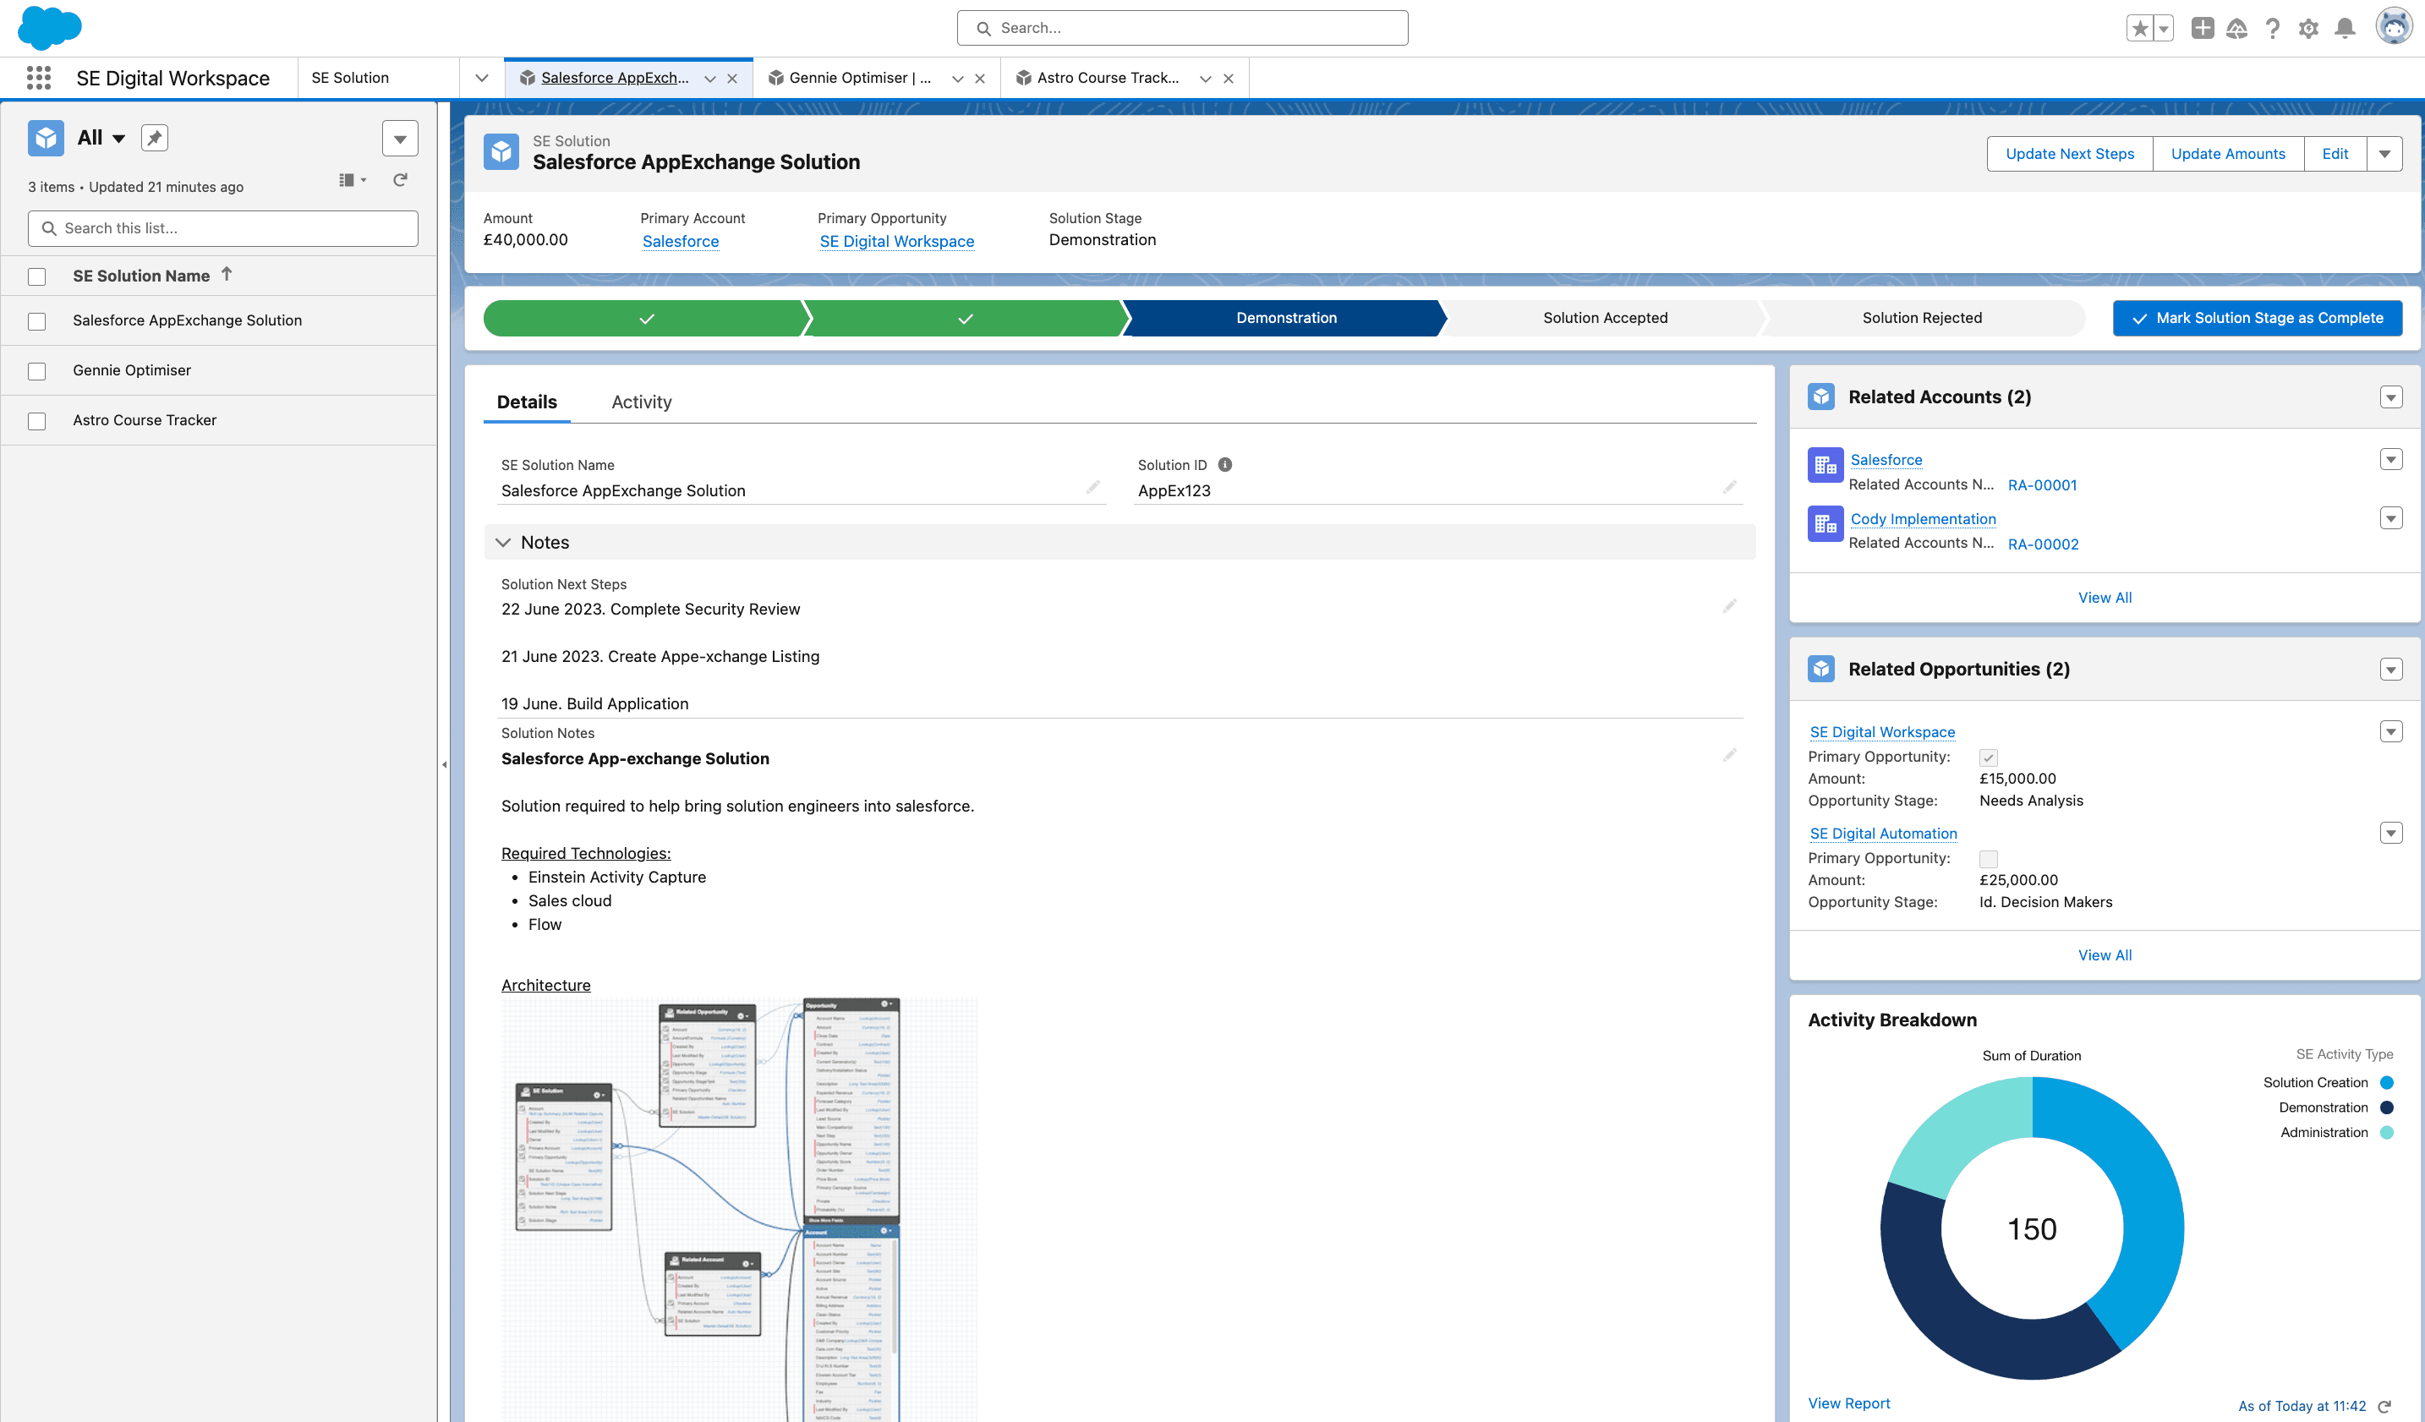Refresh the Activity Breakdown chart
The width and height of the screenshot is (2425, 1422).
point(2384,1407)
